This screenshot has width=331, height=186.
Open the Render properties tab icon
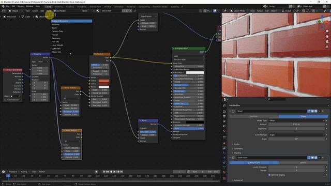pyautogui.click(x=224, y=112)
